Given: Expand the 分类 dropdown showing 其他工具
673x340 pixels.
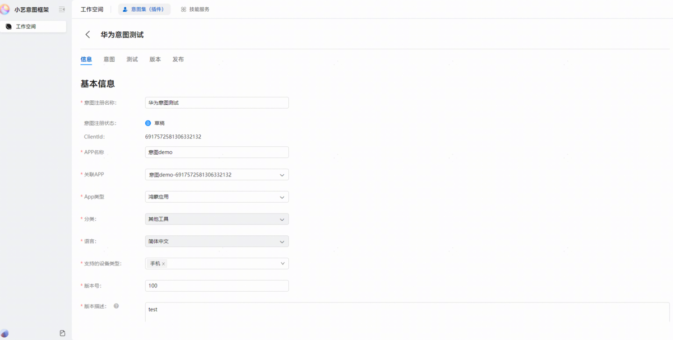Looking at the screenshot, I should pos(282,220).
